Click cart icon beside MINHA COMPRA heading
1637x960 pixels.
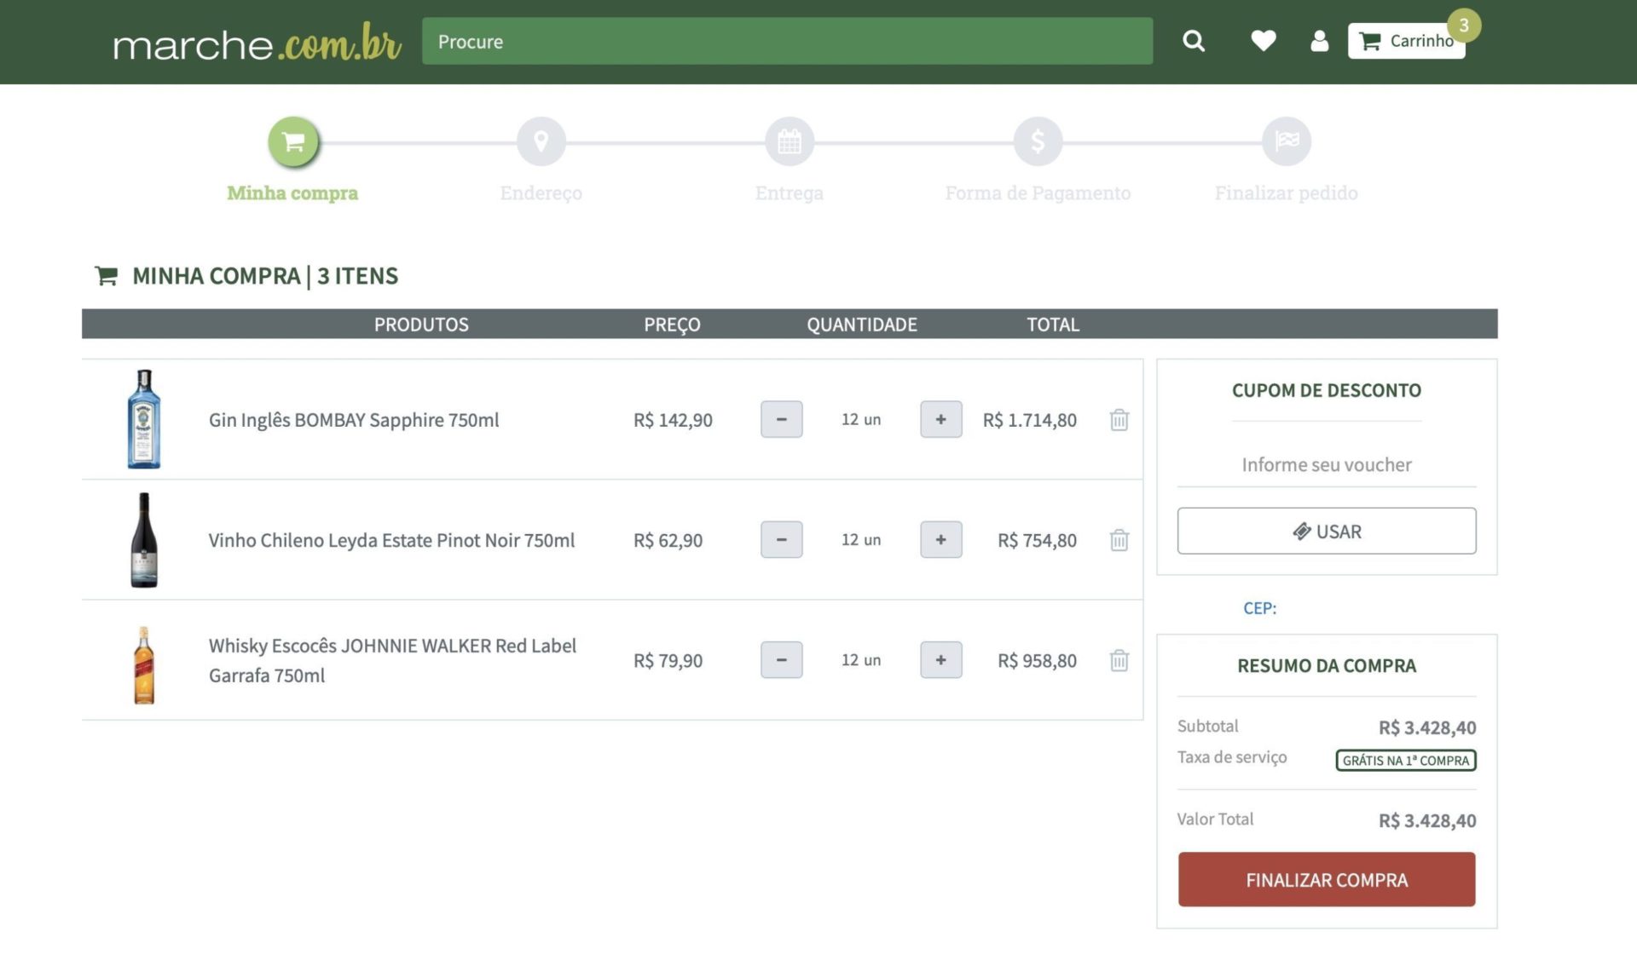coord(106,276)
